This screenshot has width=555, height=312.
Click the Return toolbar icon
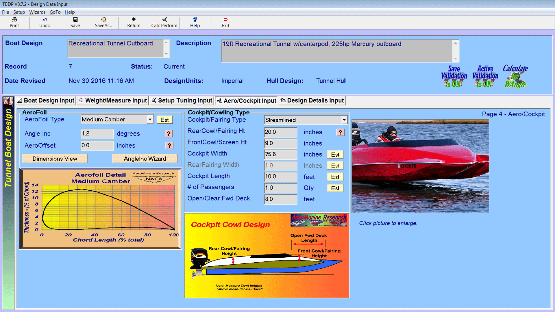(x=134, y=22)
